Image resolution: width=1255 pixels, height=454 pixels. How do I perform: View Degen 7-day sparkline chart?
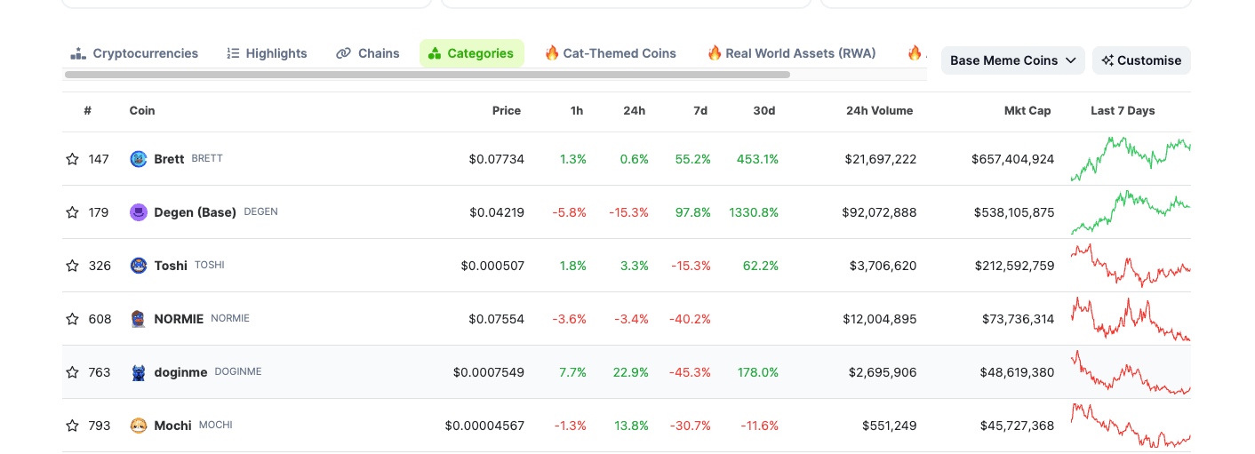1131,212
